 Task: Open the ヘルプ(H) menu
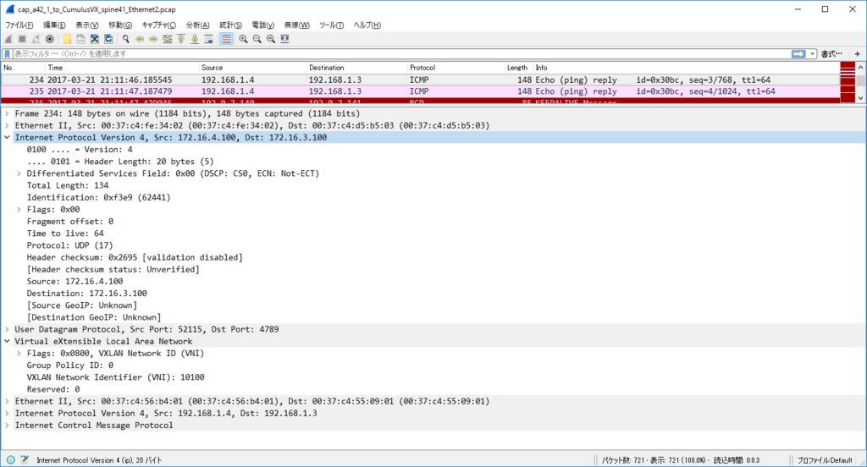(367, 25)
